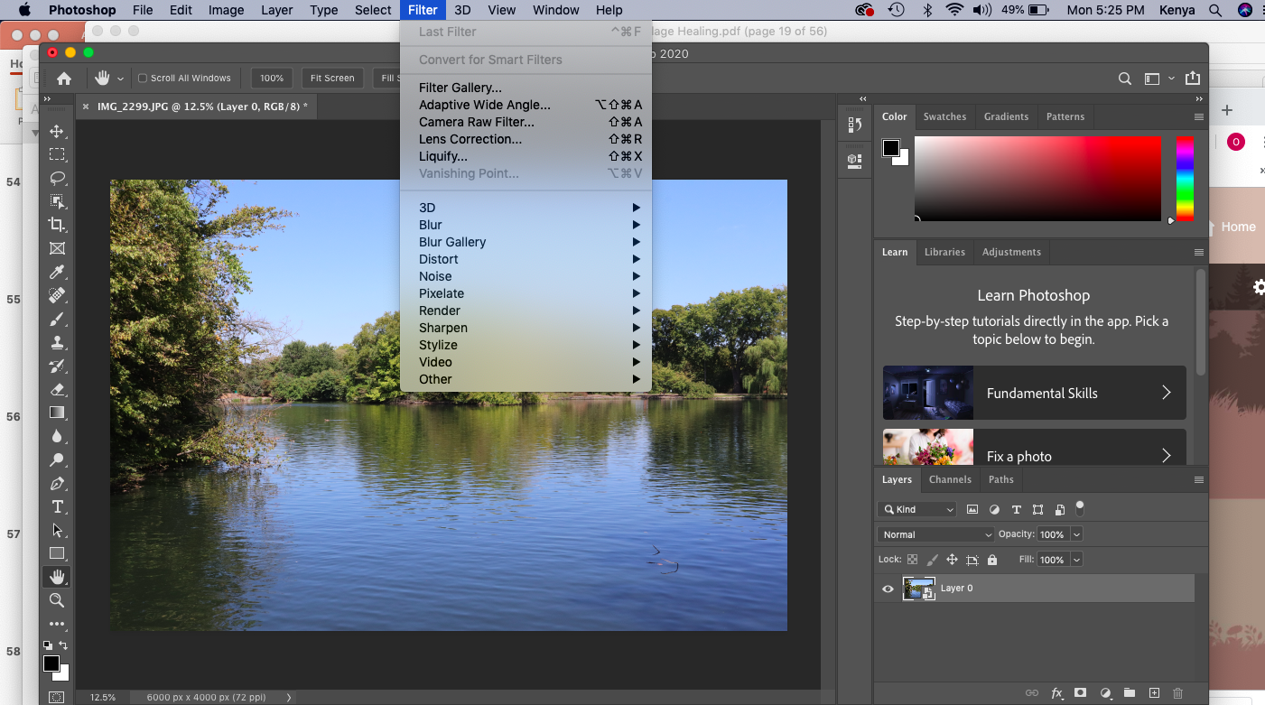Create a new layer in the Layers panel

(1154, 693)
